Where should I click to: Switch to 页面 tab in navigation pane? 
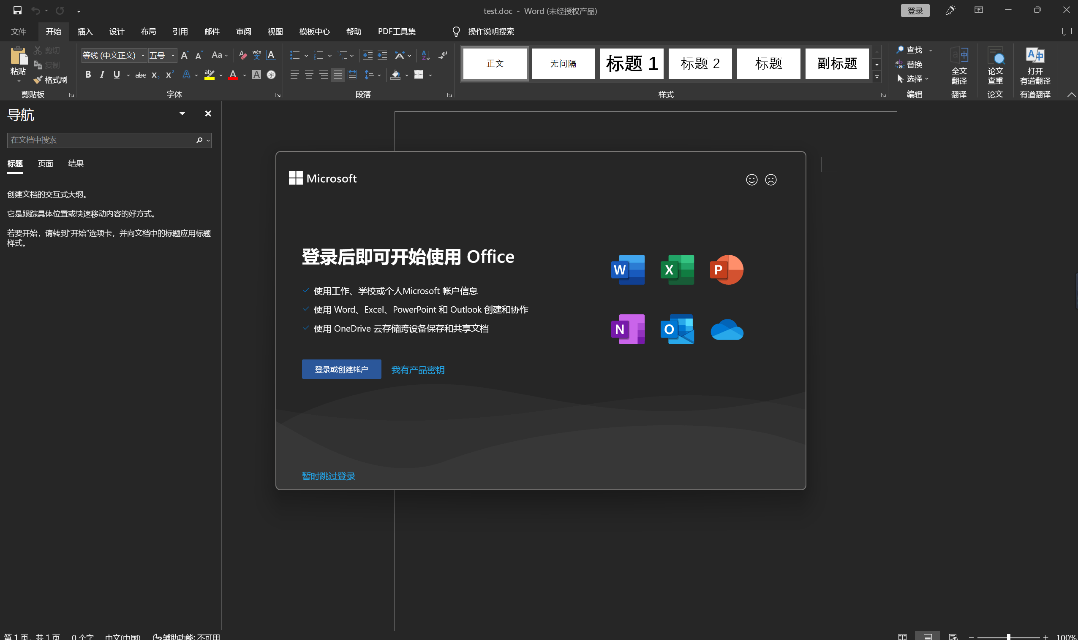tap(45, 163)
